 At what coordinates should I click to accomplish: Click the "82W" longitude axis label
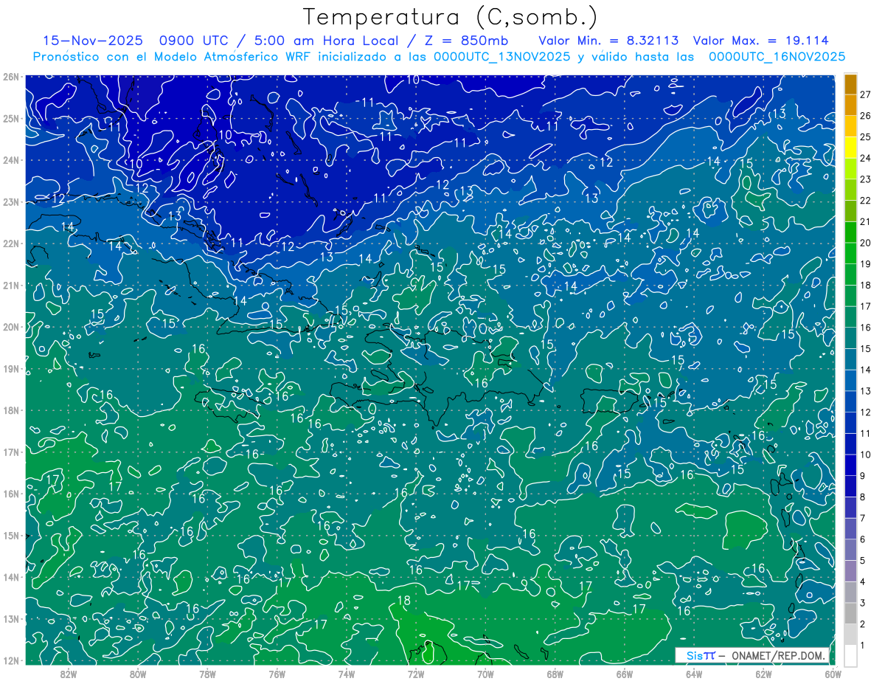tap(68, 673)
